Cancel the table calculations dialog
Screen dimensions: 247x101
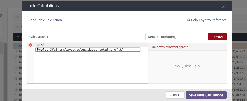(175, 95)
